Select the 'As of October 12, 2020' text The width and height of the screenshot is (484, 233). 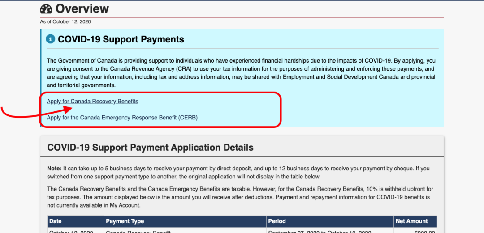tap(65, 21)
